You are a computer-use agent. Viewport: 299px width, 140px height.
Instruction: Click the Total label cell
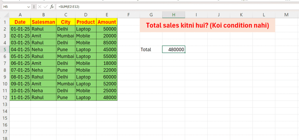pos(151,49)
